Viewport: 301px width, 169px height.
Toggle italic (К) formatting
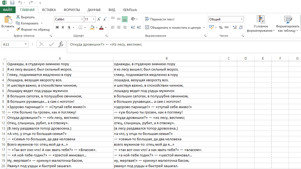63,27
